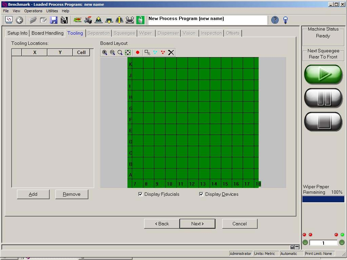Image resolution: width=347 pixels, height=260 pixels.
Task: Click the light bulb tips icon
Action: pos(285,20)
